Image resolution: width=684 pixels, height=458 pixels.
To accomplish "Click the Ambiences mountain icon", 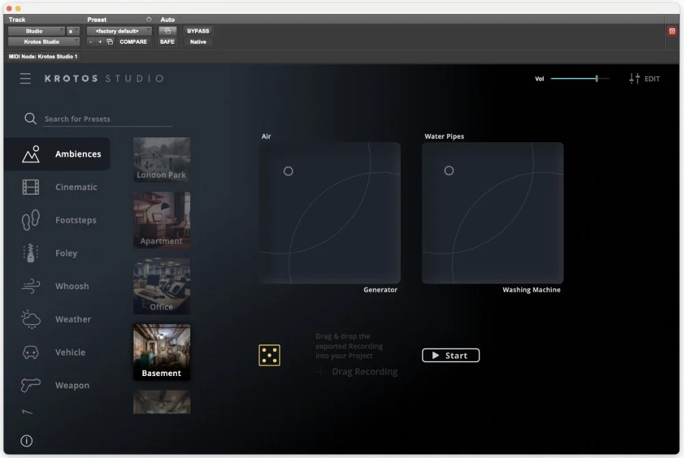I will (31, 154).
